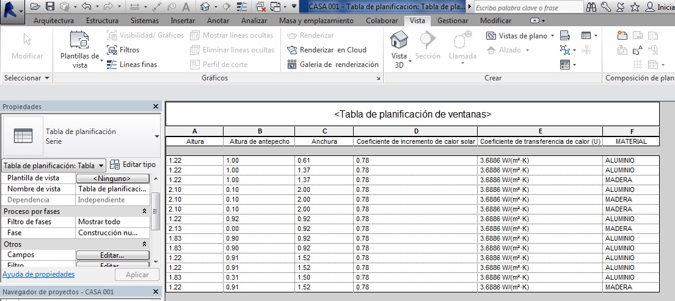The width and height of the screenshot is (675, 301).
Task: Collapse the Otros properties section
Action: (144, 244)
